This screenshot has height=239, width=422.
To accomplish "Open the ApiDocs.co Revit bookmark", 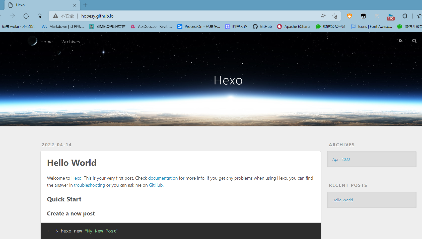I will 152,27.
